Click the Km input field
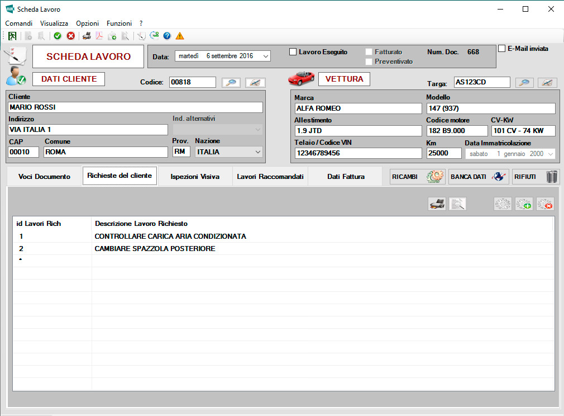This screenshot has height=416, width=564. click(x=444, y=153)
